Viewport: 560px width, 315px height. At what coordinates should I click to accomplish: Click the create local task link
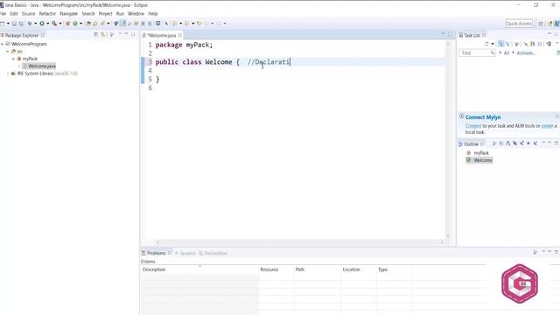tap(547, 126)
